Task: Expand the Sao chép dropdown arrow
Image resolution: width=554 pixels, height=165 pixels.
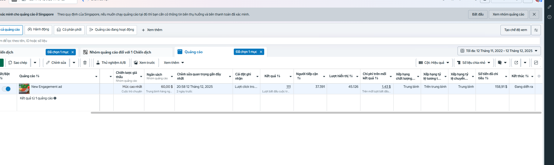Action: (x=35, y=63)
